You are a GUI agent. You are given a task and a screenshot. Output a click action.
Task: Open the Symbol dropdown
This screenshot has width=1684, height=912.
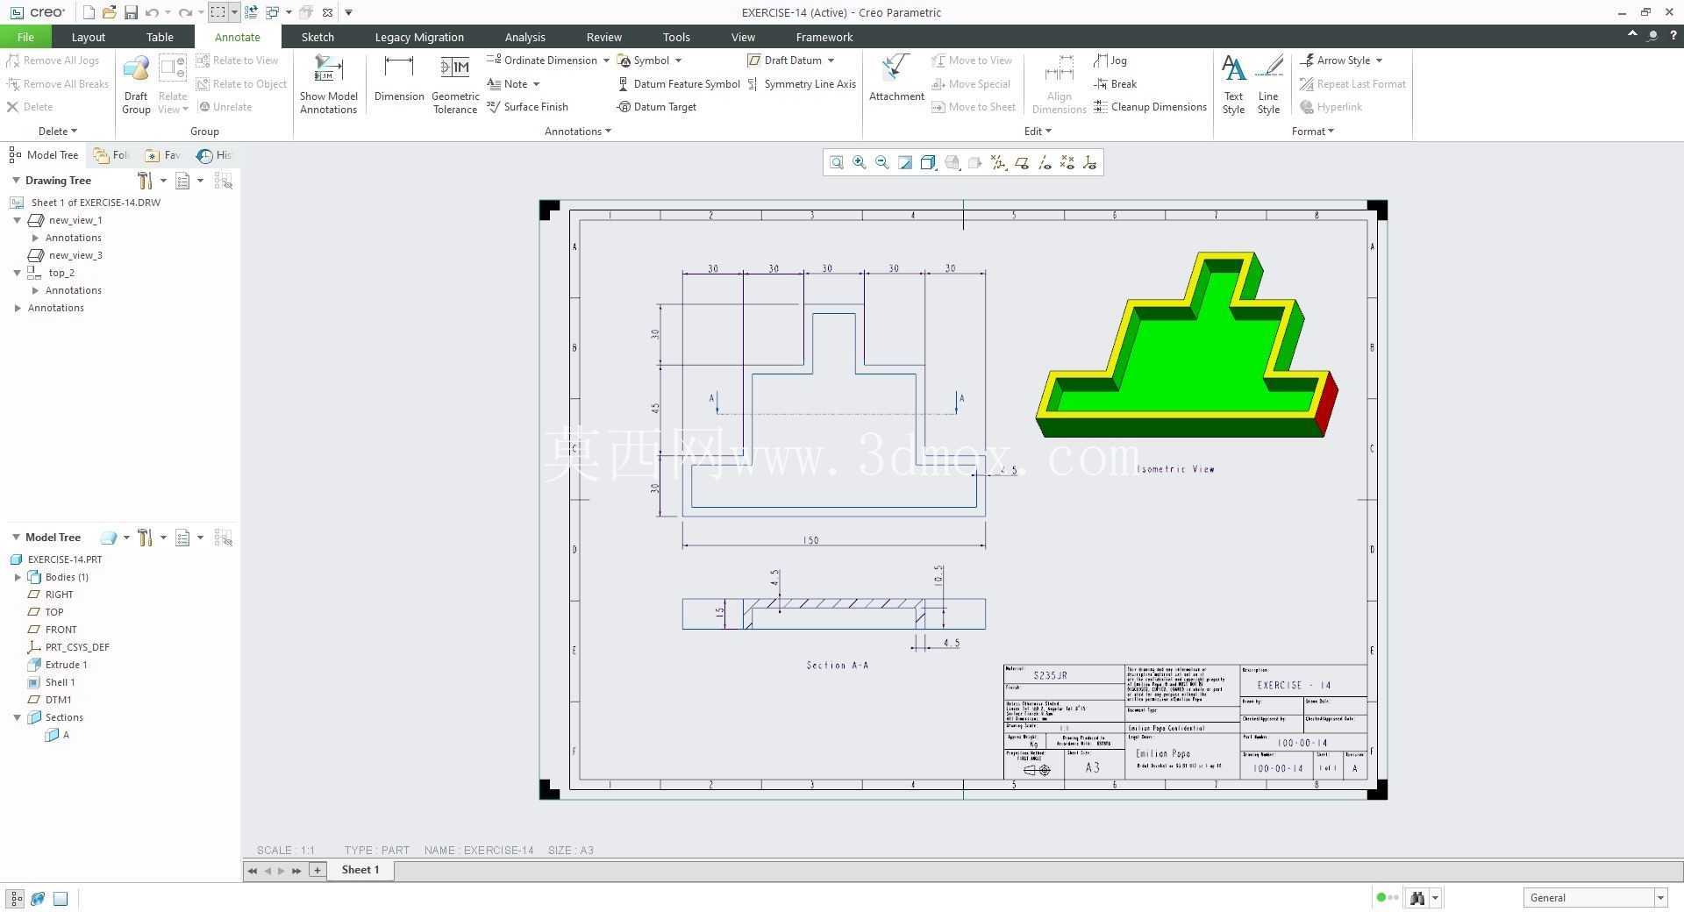click(678, 61)
